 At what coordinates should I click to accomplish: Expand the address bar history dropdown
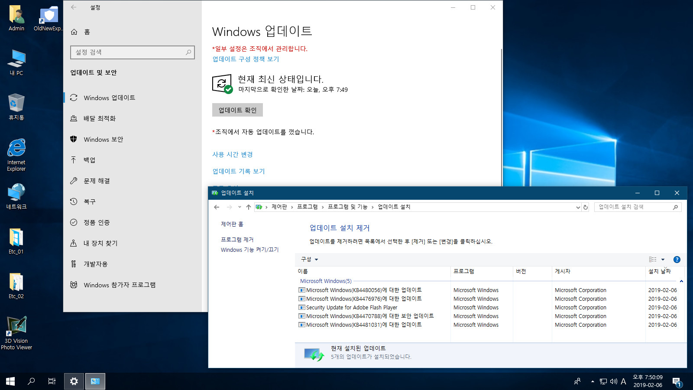(578, 207)
